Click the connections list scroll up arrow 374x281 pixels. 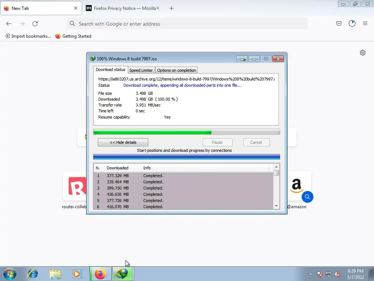pos(276,167)
